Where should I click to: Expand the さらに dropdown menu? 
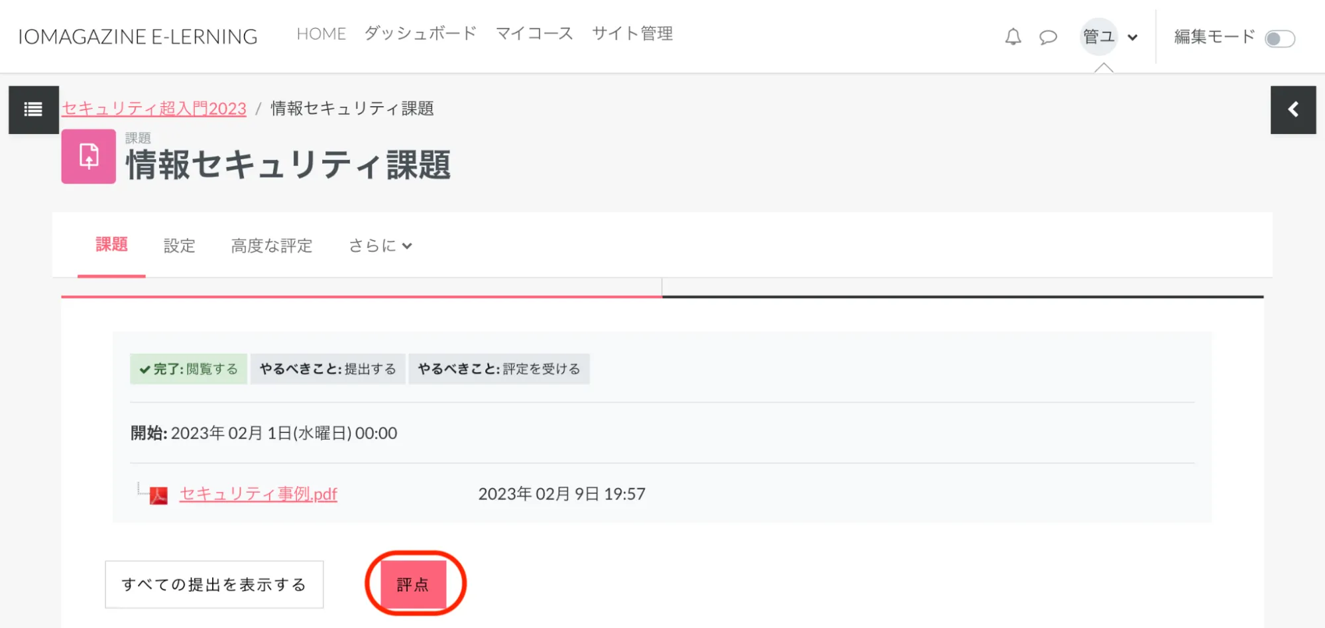click(380, 245)
